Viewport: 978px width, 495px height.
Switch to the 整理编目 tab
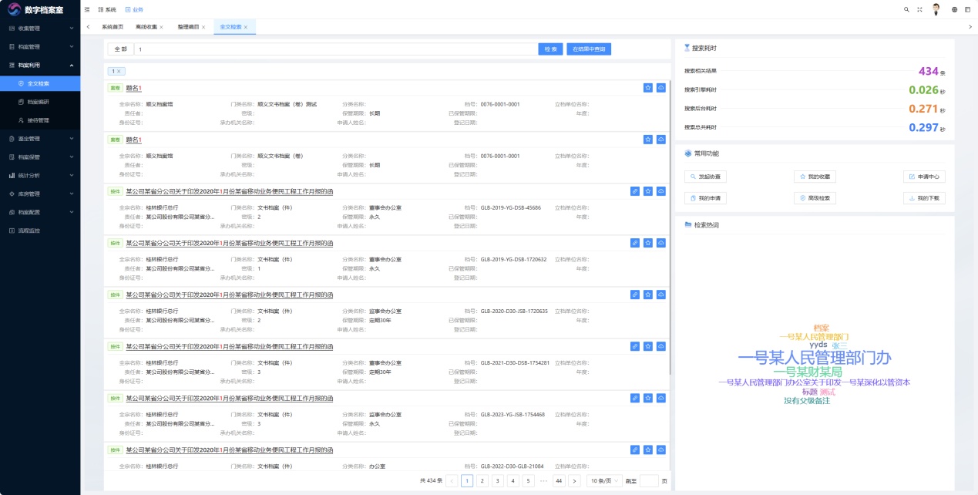point(188,27)
